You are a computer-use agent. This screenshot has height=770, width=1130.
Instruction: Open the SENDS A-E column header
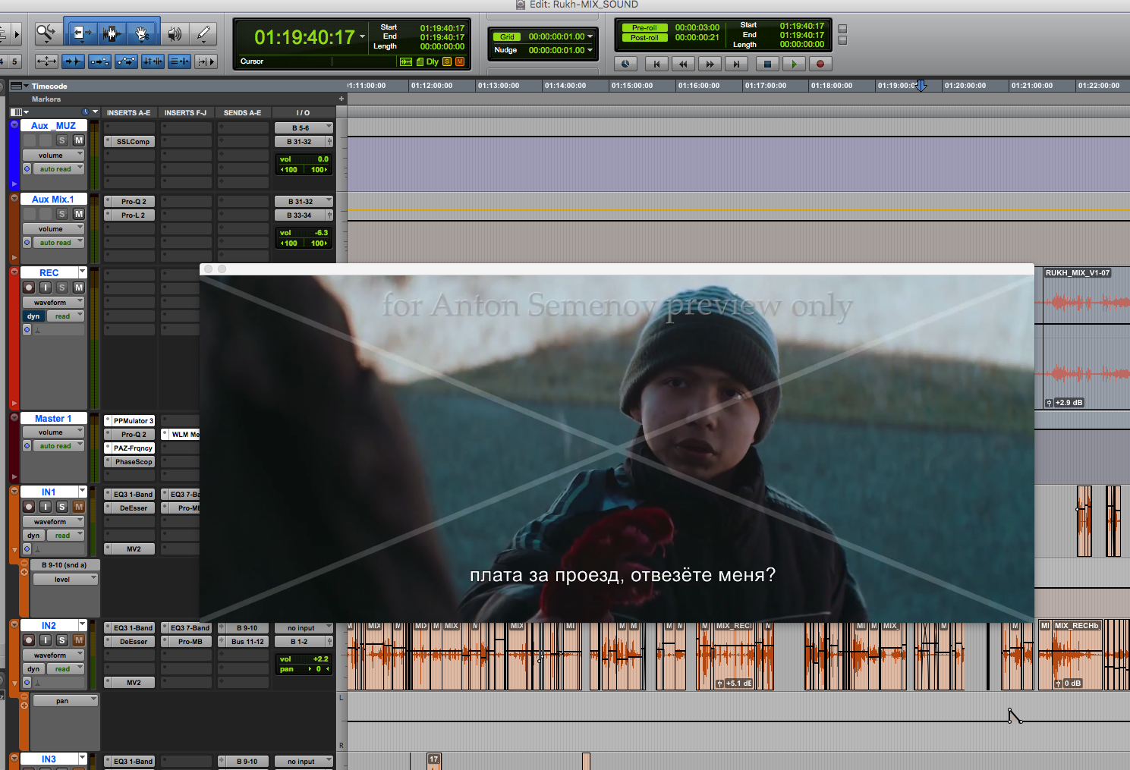pos(242,112)
